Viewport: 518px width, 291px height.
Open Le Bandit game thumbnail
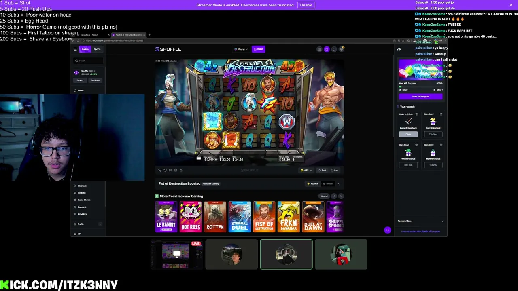[166, 217]
